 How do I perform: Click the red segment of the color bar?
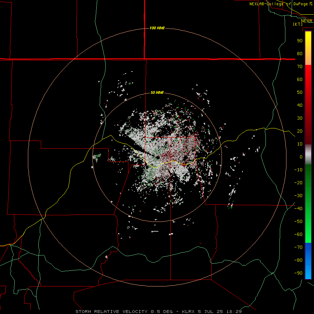tap(308, 105)
